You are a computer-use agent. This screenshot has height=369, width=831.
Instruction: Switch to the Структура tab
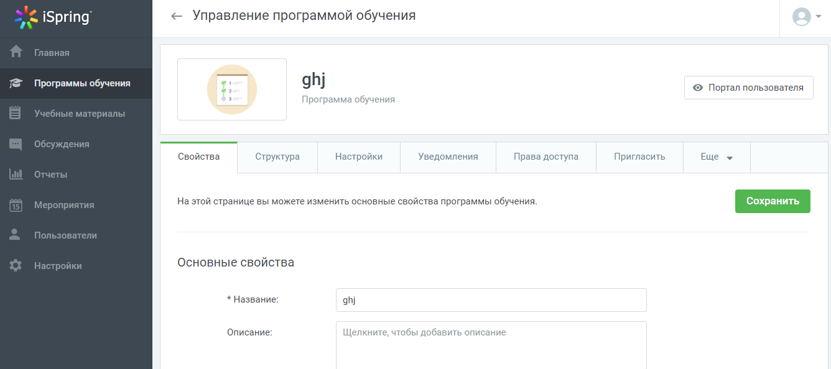[276, 157]
